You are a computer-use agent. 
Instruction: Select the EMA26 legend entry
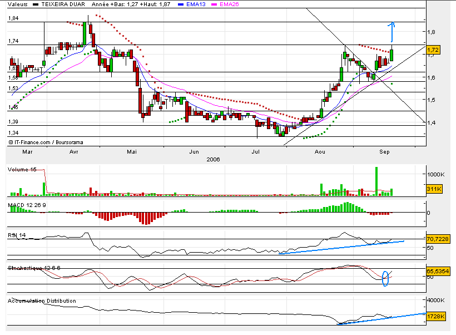229,4
